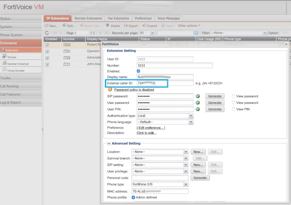This screenshot has height=205, width=291.
Task: Generate a new SIP password
Action: [215, 96]
